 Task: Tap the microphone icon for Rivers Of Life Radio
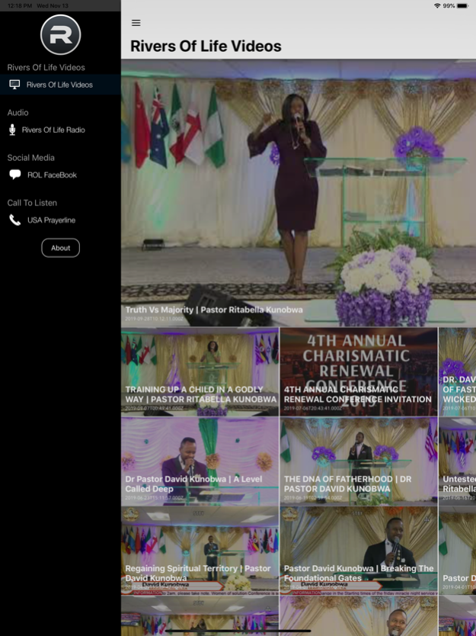point(12,130)
